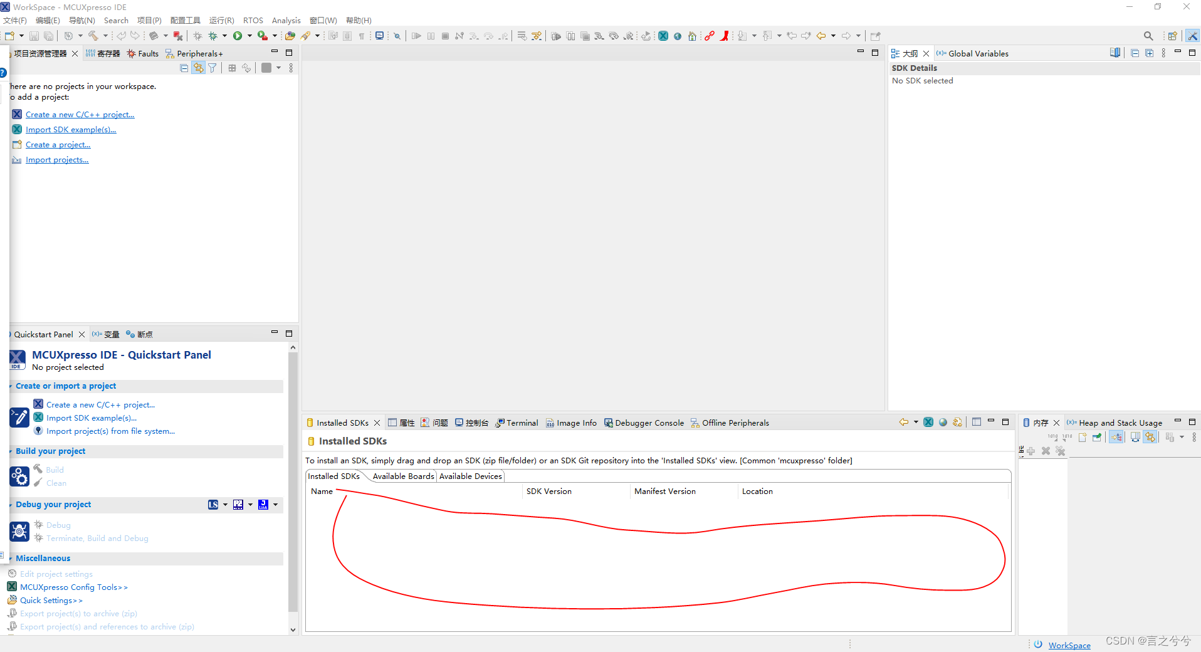Viewport: 1201px width, 652px height.
Task: Click the pin memory view icon
Action: (x=1097, y=437)
